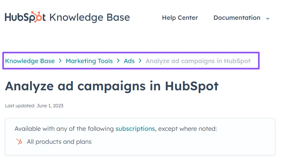The width and height of the screenshot is (282, 158).
Task: Click the chevron after Knowledge Base breadcrumb
Action: point(60,61)
